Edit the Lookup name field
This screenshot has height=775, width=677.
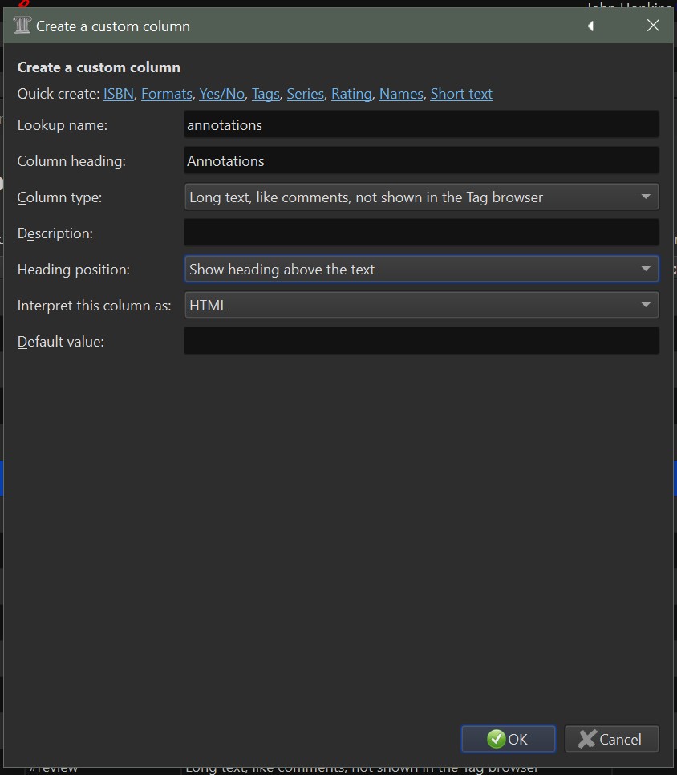click(421, 125)
